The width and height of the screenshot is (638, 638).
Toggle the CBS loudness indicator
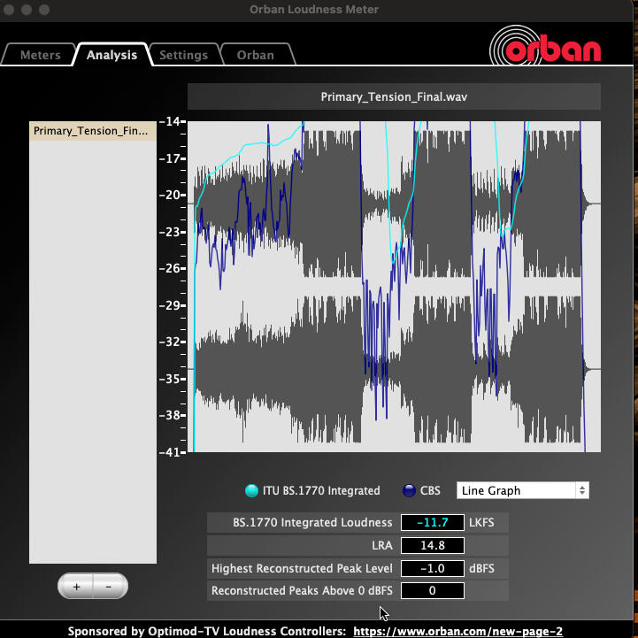pos(409,490)
